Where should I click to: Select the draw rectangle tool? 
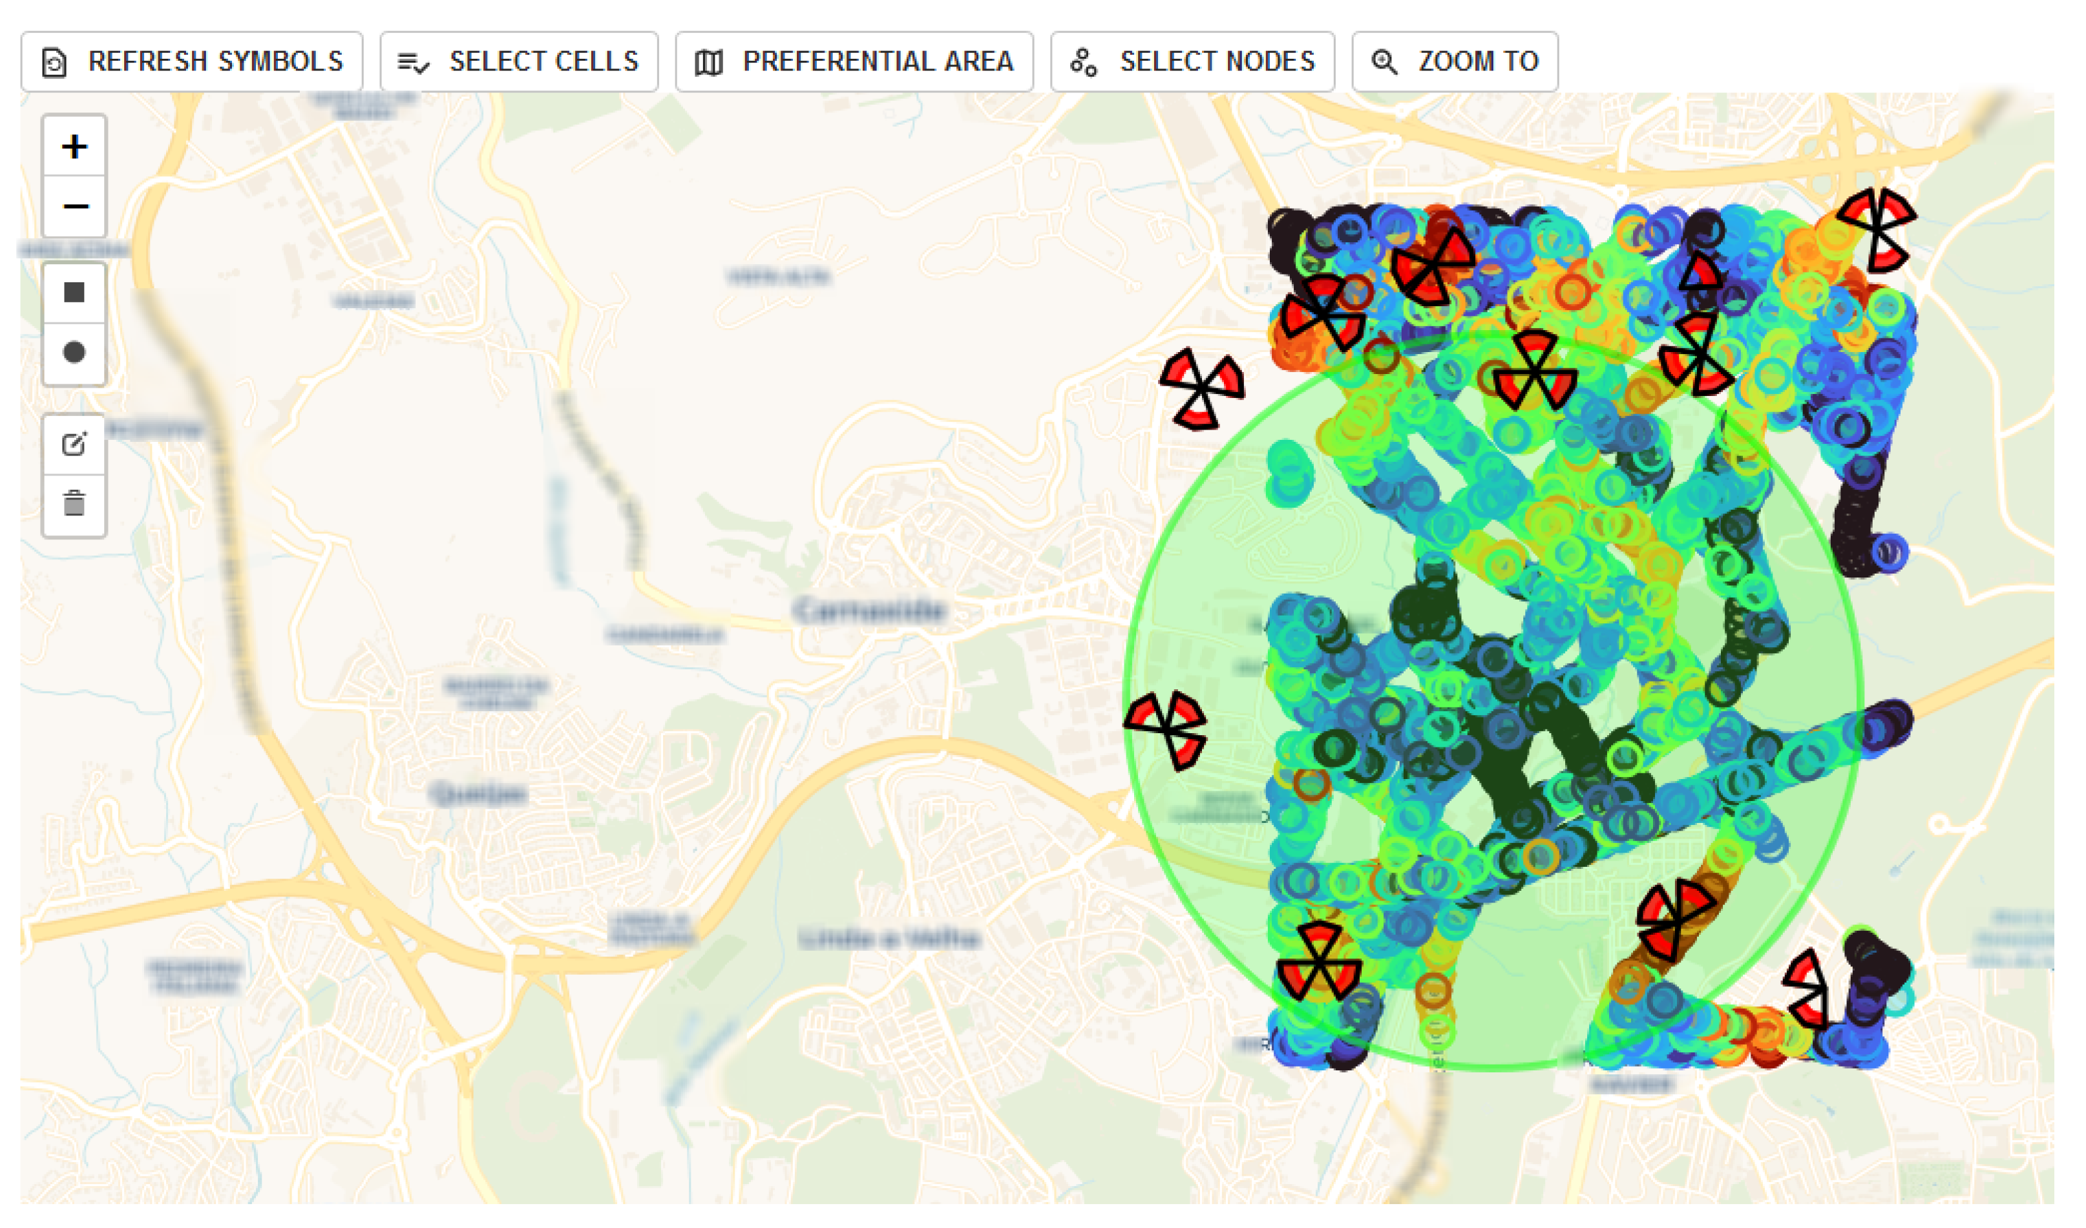[74, 292]
